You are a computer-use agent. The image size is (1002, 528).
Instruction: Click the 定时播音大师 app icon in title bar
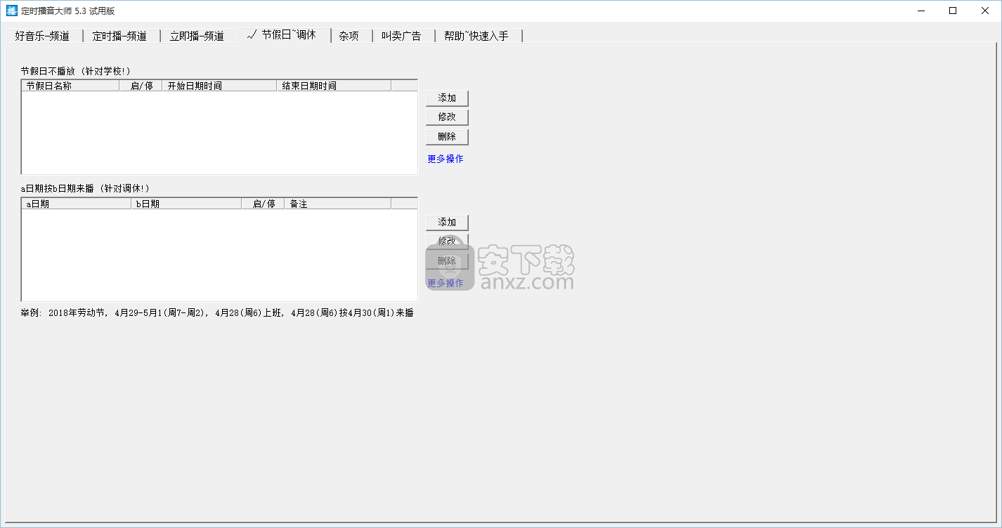point(11,11)
